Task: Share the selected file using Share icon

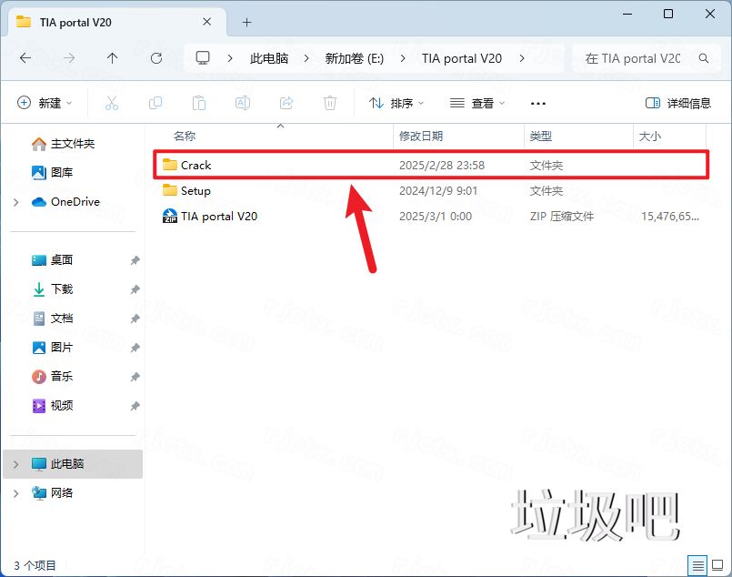Action: pos(286,102)
